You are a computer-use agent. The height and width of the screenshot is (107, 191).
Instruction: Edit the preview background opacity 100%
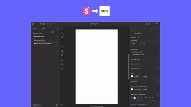coord(145,89)
